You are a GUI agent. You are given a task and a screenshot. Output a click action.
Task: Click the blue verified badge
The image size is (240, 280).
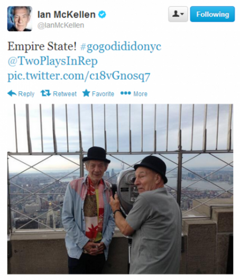click(x=102, y=14)
